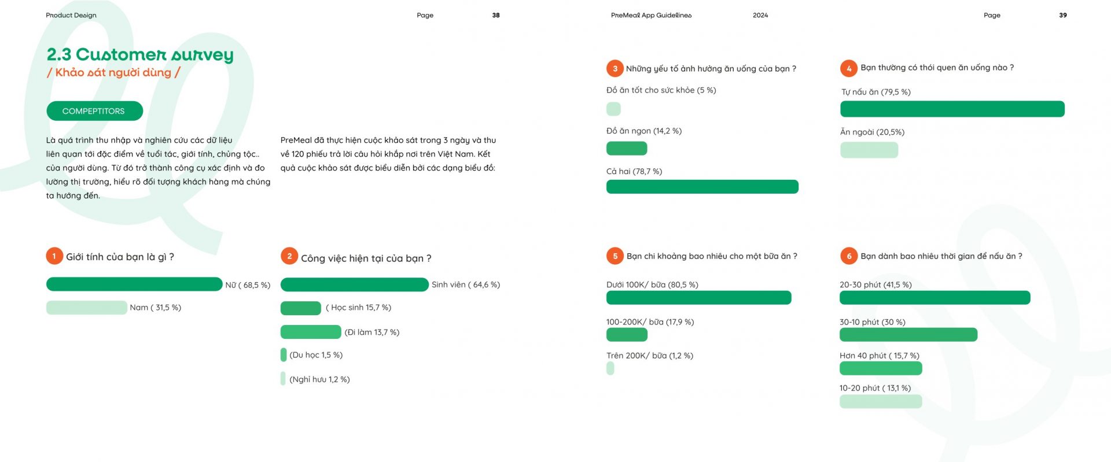This screenshot has width=1111, height=462.
Task: Click the label 10-20 phút ( 13,1 %)
Action: coord(875,388)
